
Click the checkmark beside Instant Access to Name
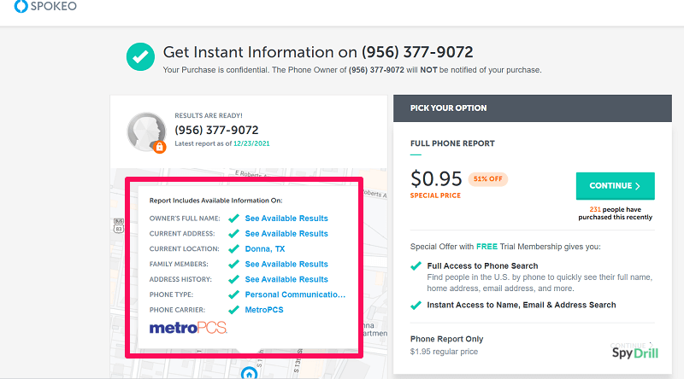(416, 305)
